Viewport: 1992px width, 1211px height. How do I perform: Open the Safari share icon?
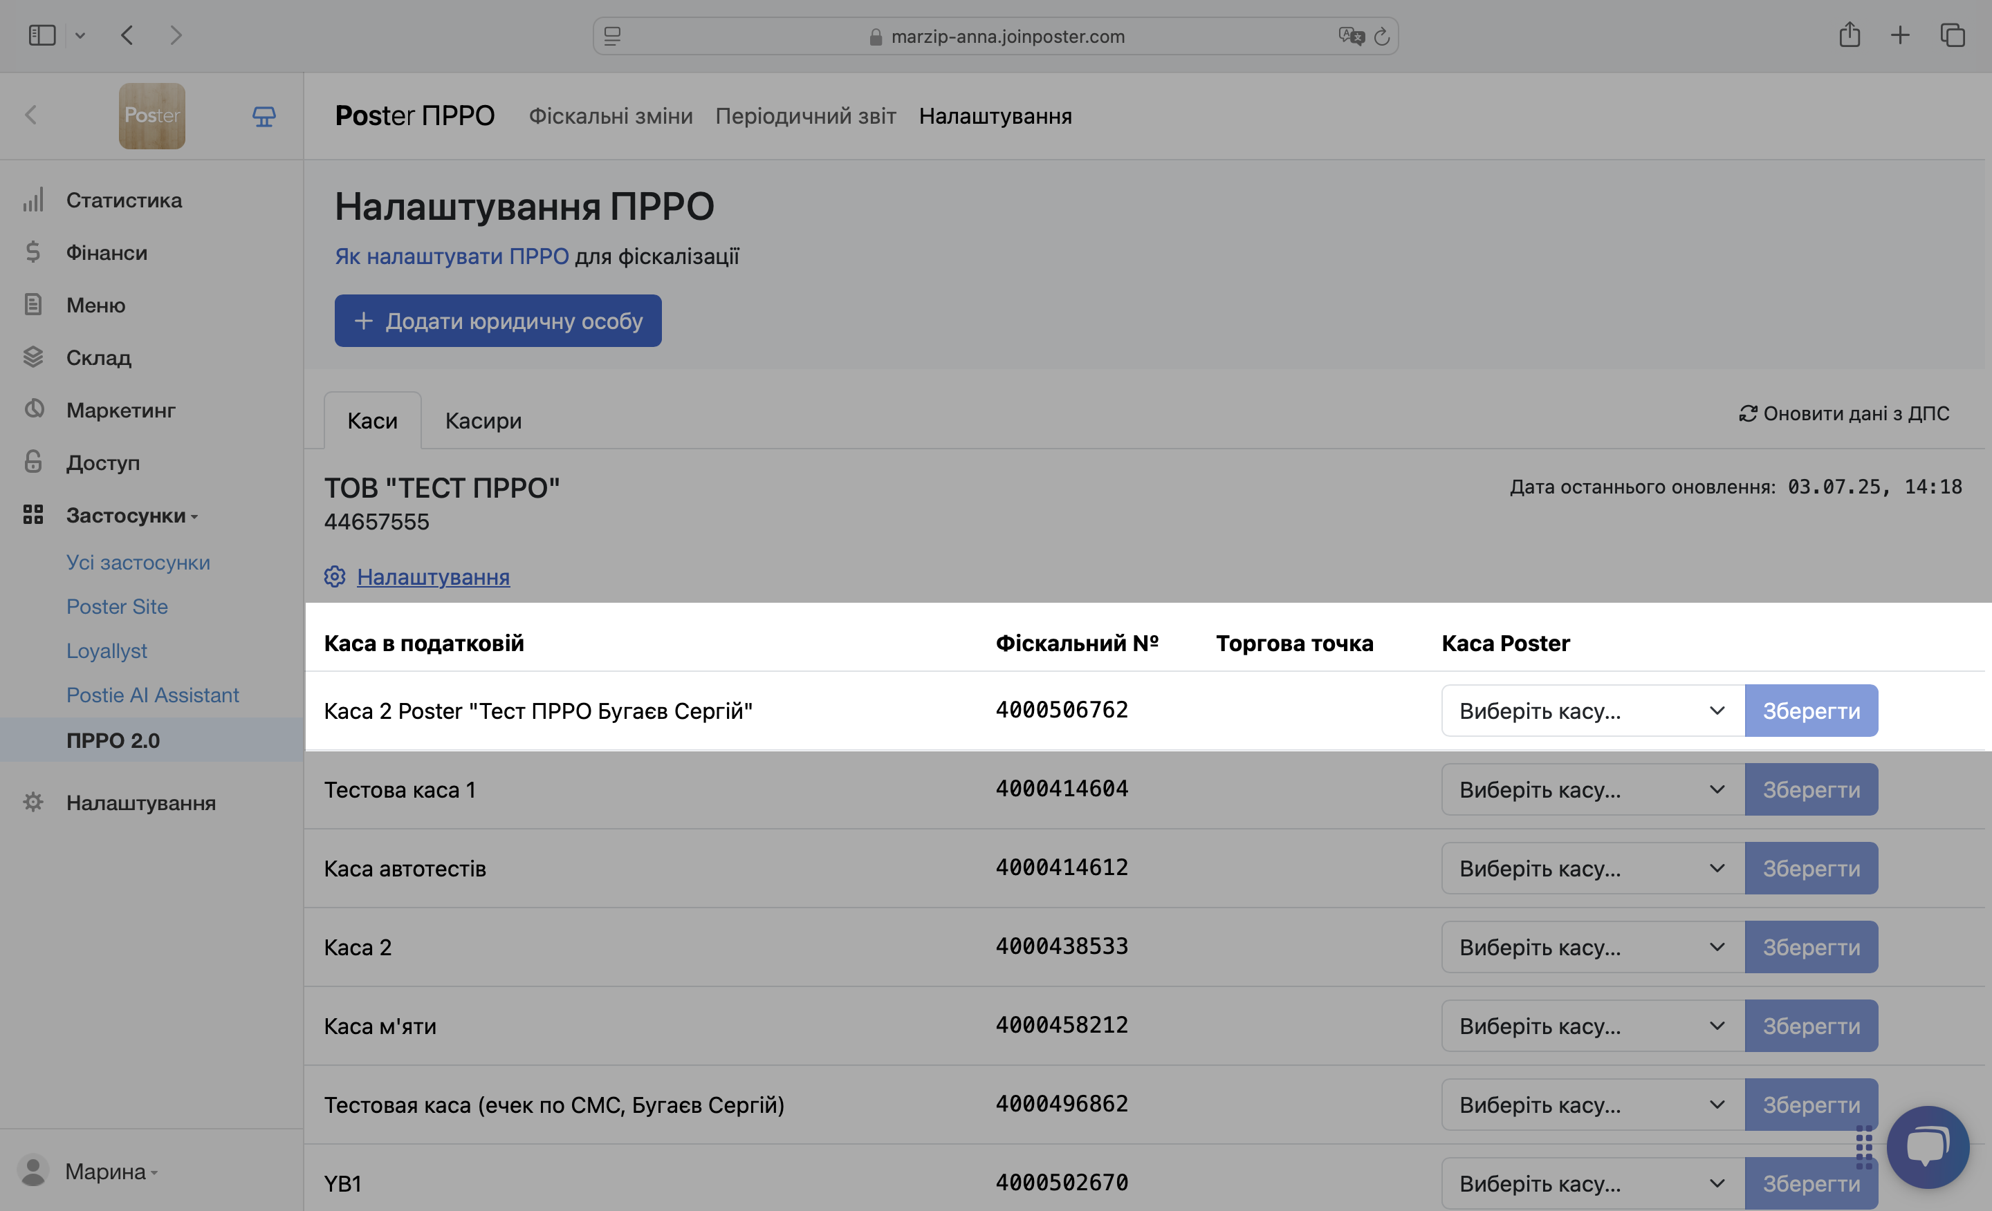pos(1850,35)
